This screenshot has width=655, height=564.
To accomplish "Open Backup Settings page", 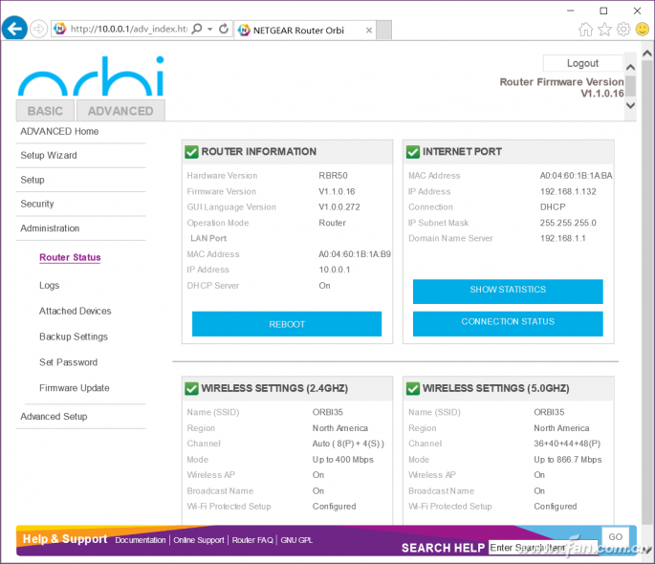I will point(74,336).
